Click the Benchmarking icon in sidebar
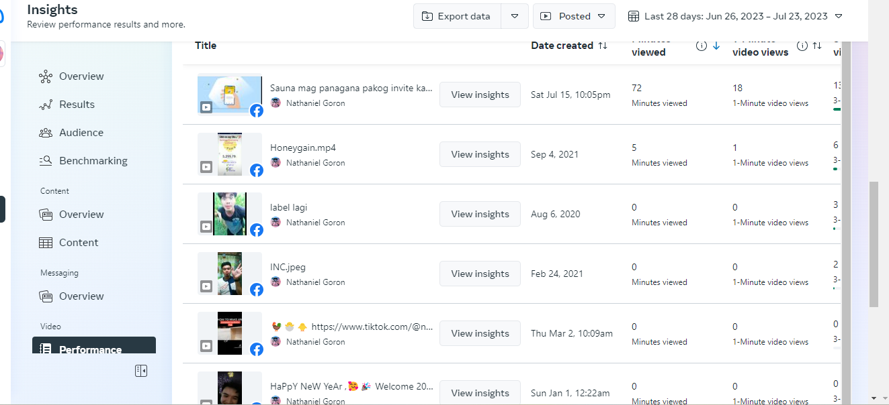889x405 pixels. [x=46, y=161]
